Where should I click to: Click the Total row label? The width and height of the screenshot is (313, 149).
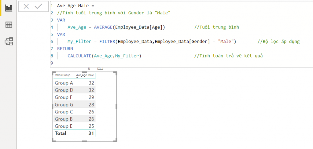(60, 133)
